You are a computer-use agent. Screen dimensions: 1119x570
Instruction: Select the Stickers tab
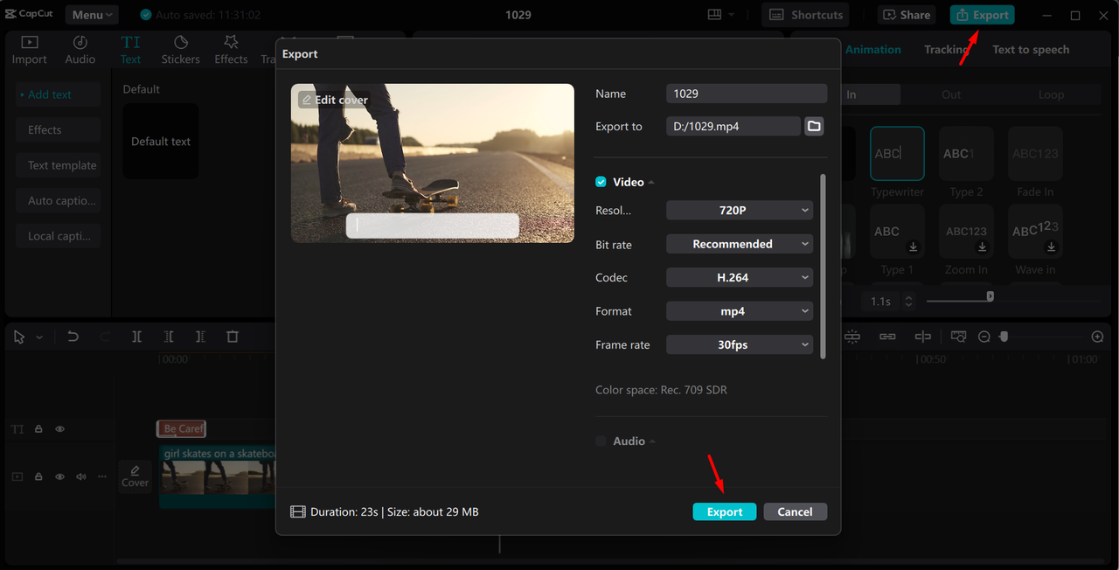click(x=180, y=51)
